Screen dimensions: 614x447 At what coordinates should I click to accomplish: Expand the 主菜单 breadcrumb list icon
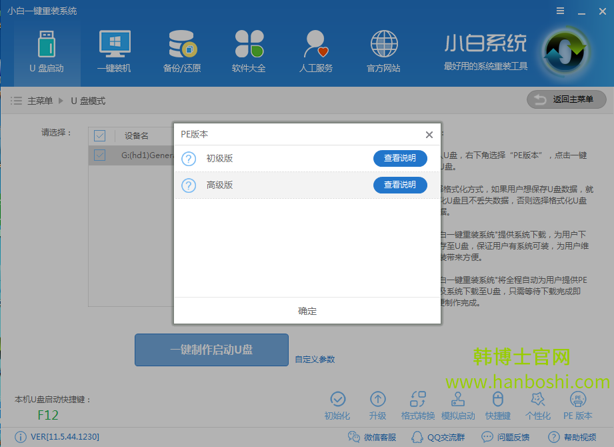pyautogui.click(x=16, y=100)
